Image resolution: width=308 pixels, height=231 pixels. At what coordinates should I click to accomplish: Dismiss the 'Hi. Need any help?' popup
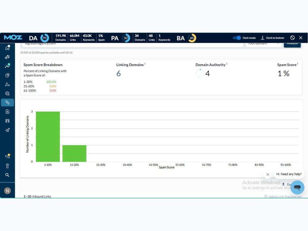tap(268, 174)
